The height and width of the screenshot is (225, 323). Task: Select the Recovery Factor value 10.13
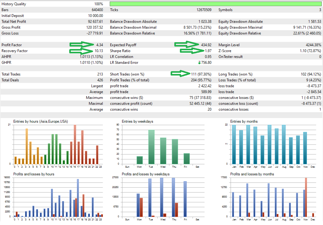[x=99, y=51]
